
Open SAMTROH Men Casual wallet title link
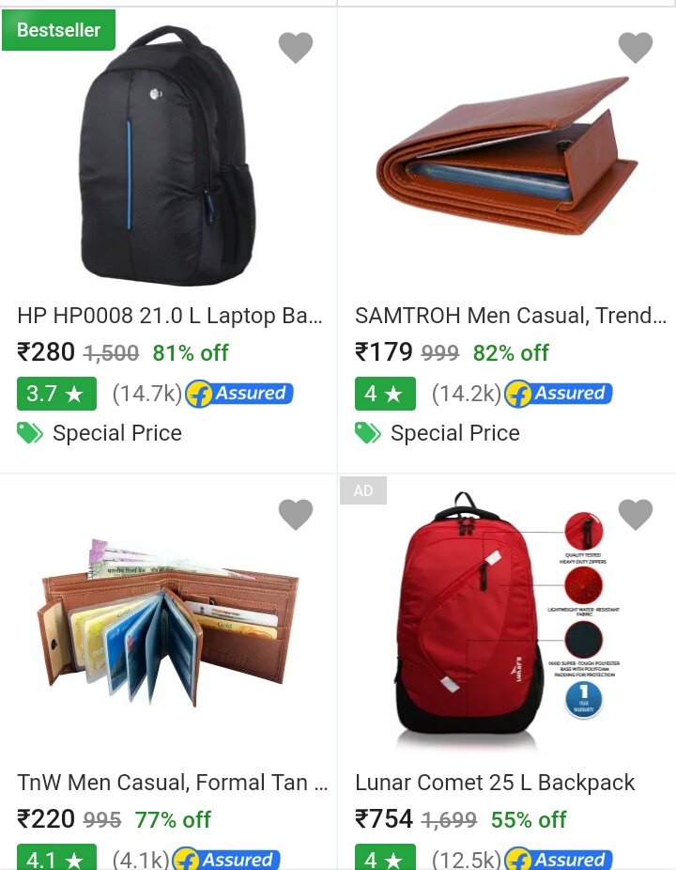(x=511, y=316)
